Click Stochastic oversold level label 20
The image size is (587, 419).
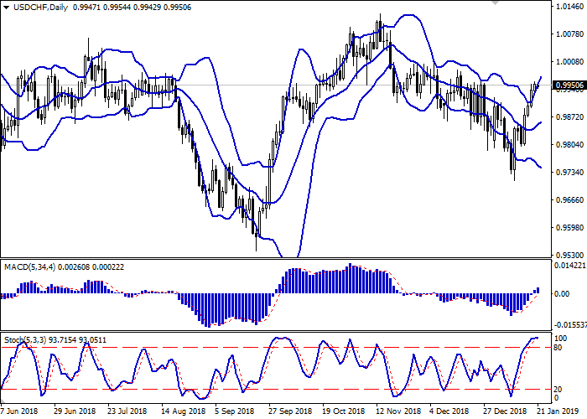coord(558,390)
